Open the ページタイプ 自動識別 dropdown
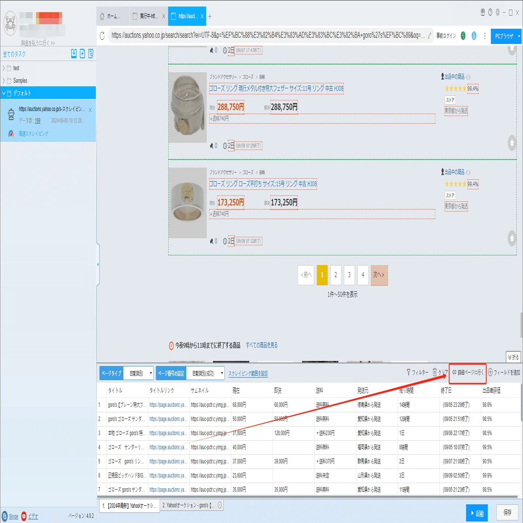Screen dimensions: 523x523 point(138,373)
